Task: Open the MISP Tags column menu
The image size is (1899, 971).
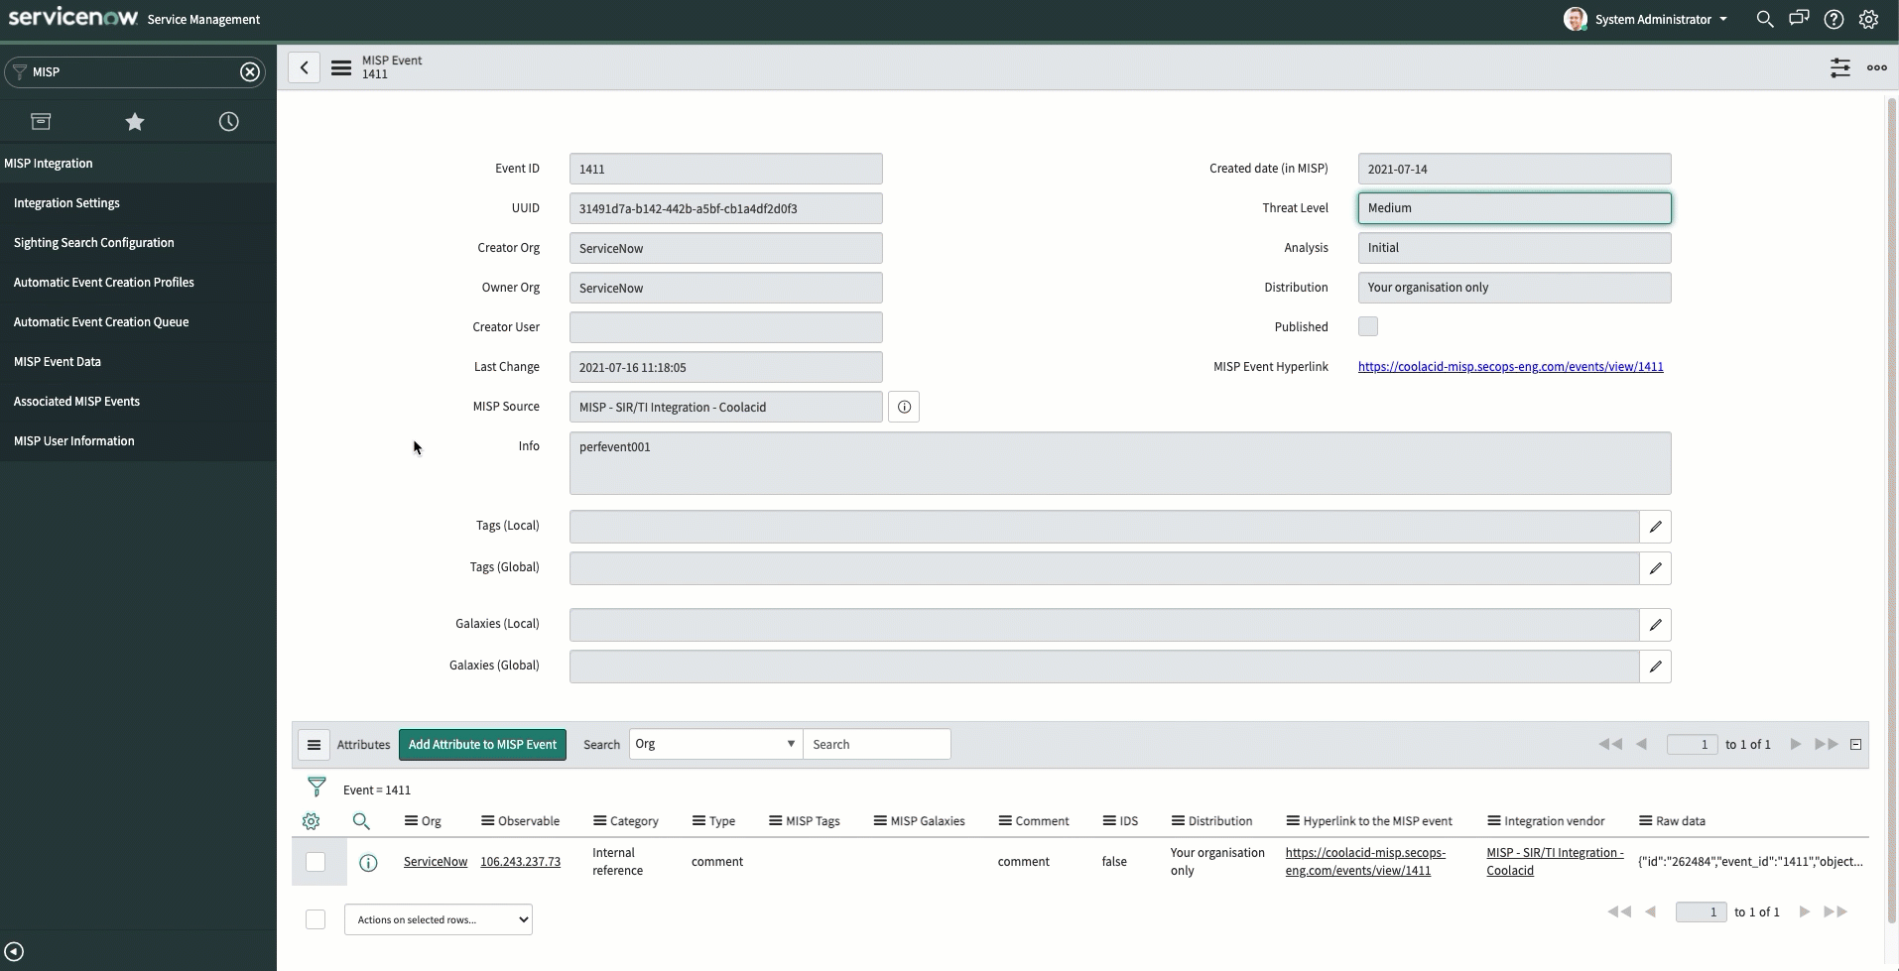Action: pos(775,821)
